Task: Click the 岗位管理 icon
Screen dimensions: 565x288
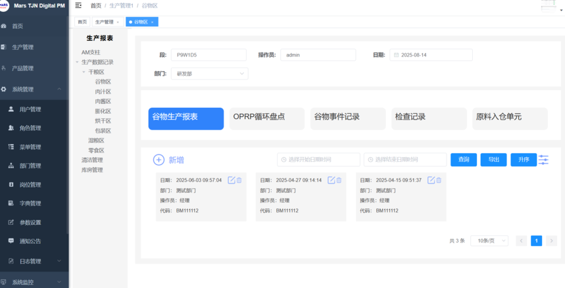Action: [11, 184]
